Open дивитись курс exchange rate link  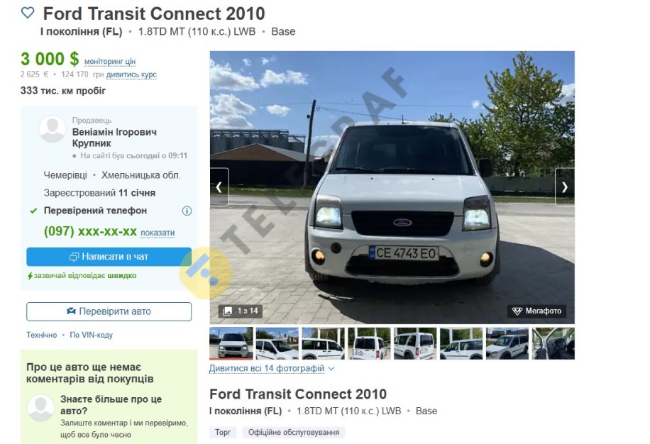click(131, 74)
